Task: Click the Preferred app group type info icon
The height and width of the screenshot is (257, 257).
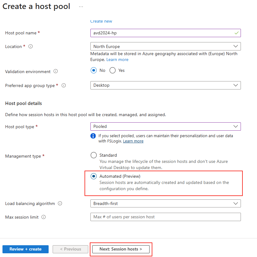Action: pyautogui.click(x=63, y=85)
